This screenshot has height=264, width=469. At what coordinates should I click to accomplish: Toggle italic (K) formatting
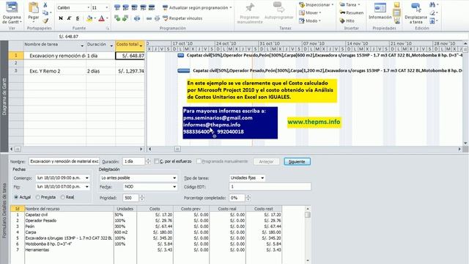[69, 18]
